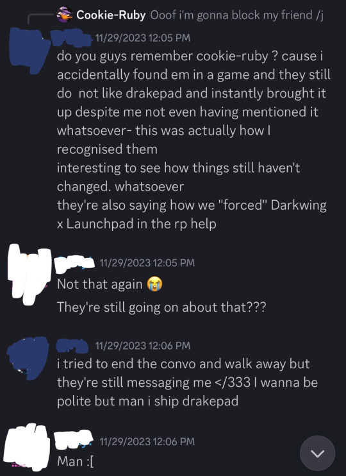The height and width of the screenshot is (476, 346).
Task: Click the 'Darkwing x Launchpad in the rp help' line
Action: [x=192, y=214]
